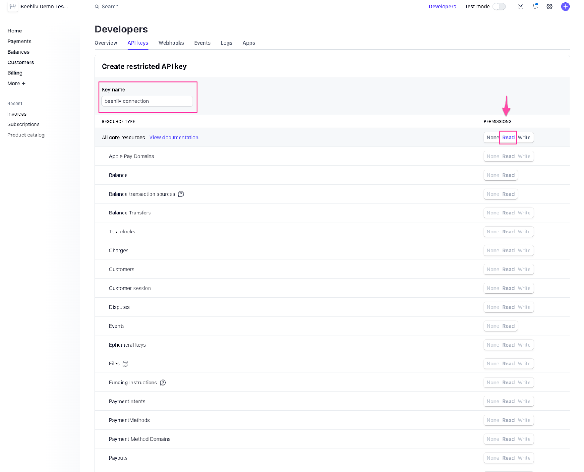Click the Beehiiv Demo account store icon
584x472 pixels.
point(12,7)
